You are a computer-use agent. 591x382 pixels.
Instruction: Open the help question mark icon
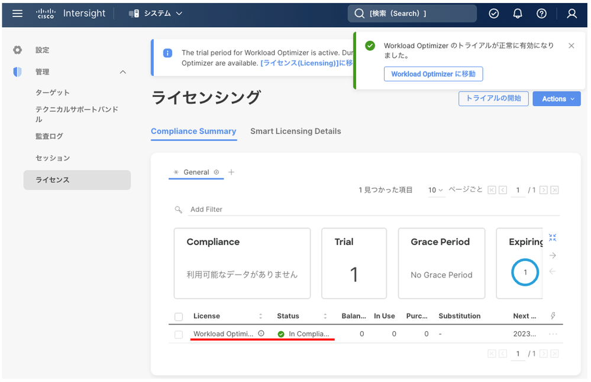[542, 14]
